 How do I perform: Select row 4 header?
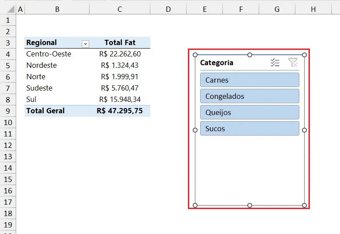(x=8, y=54)
